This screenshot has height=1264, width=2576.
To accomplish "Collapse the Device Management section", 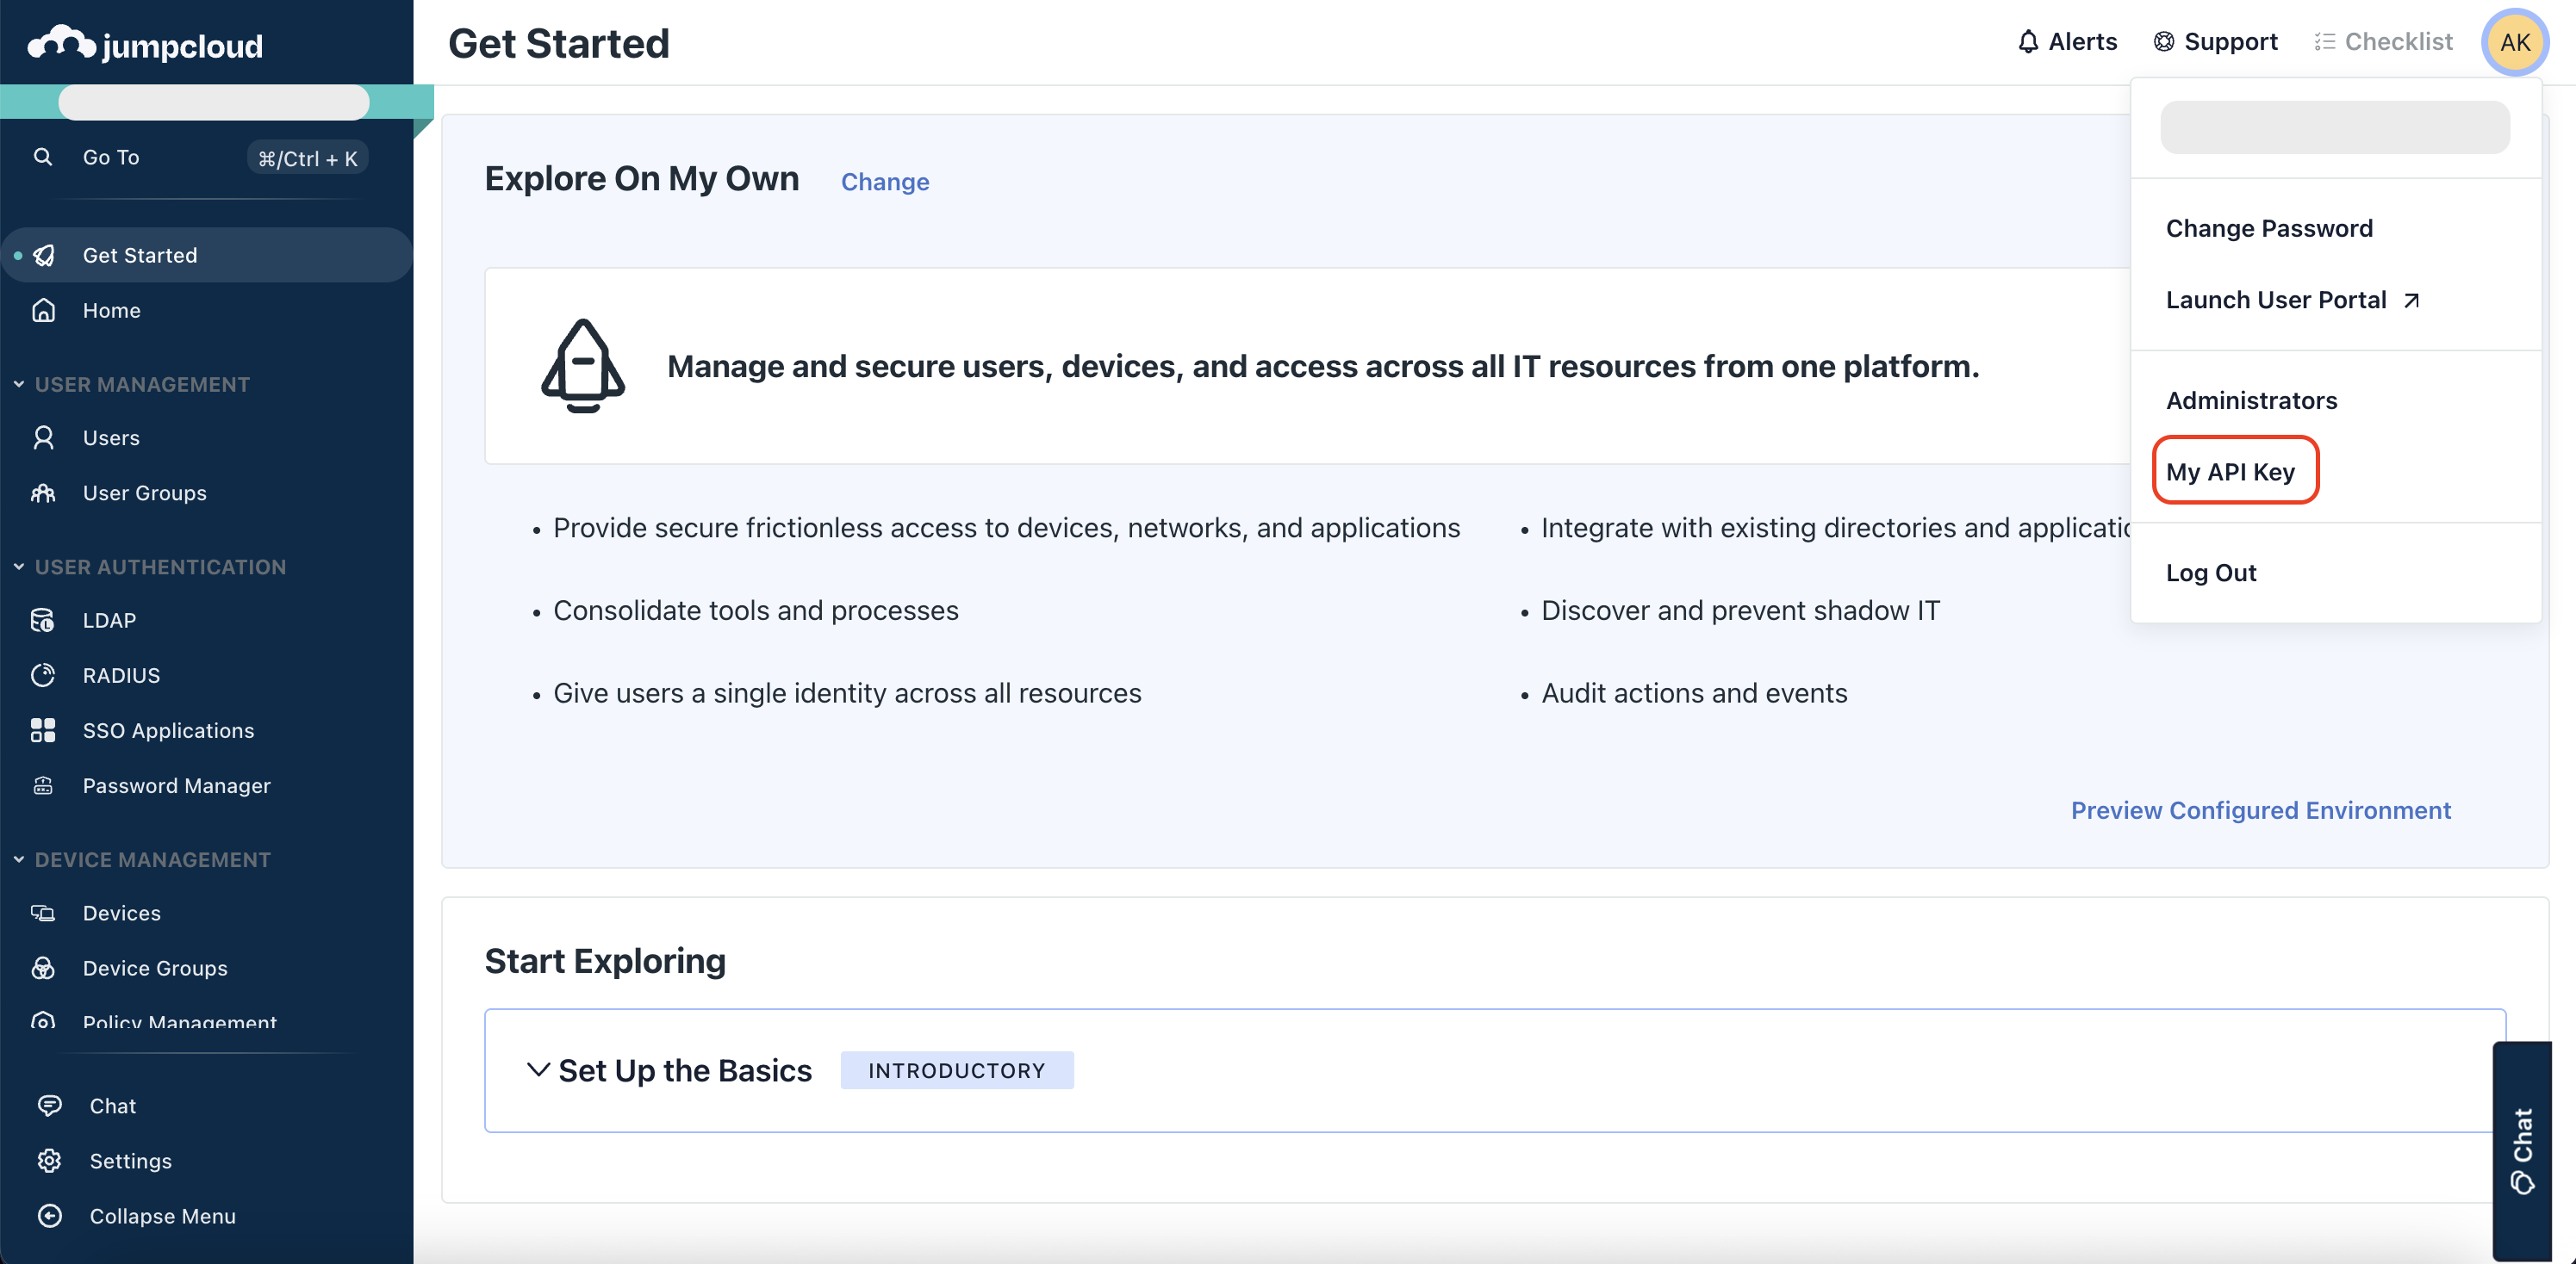I will pos(19,859).
